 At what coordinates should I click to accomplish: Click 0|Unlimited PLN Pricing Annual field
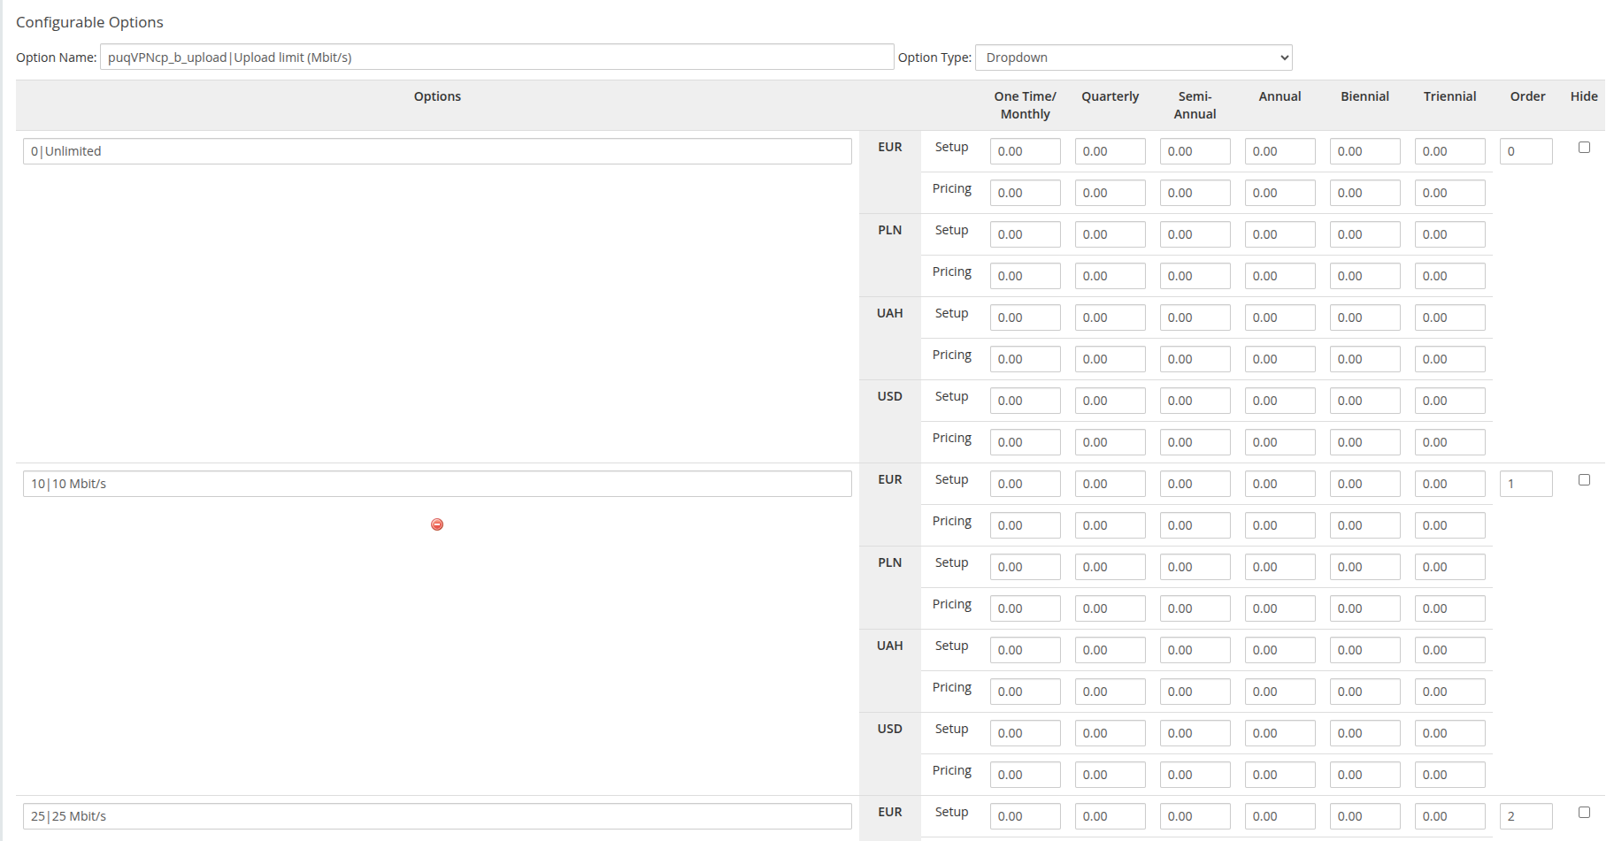pos(1280,276)
